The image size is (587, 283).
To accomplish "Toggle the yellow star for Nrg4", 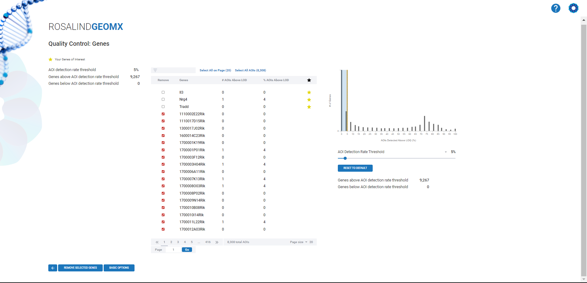I will (309, 100).
